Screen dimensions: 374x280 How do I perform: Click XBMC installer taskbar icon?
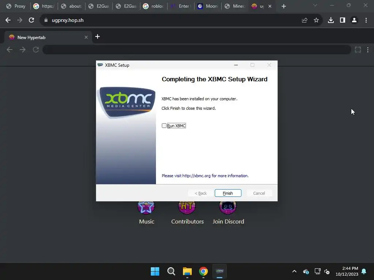click(220, 271)
